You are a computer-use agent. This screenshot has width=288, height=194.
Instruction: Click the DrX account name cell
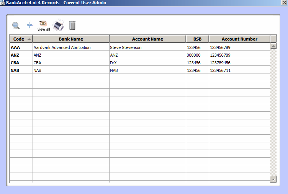[x=147, y=63]
